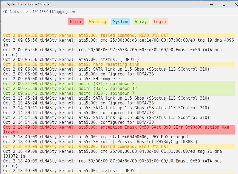
Task: Click the site information icon in address bar
Action: click(x=5, y=12)
